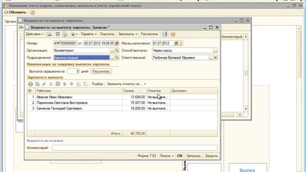The height and width of the screenshot is (172, 306).
Task: Click Очистить in the document toolbar
Action: point(107,34)
